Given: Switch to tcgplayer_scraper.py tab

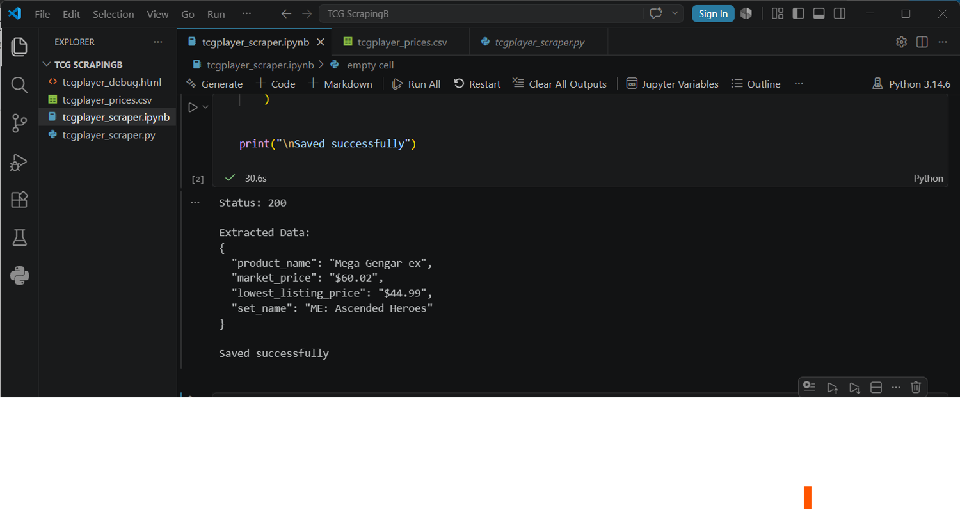Looking at the screenshot, I should (538, 42).
